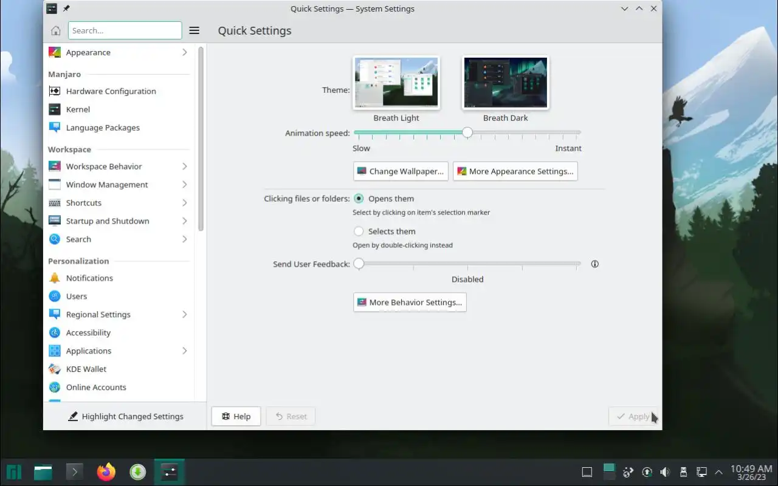778x486 pixels.
Task: Click Send User Feedback slider handle
Action: click(359, 264)
